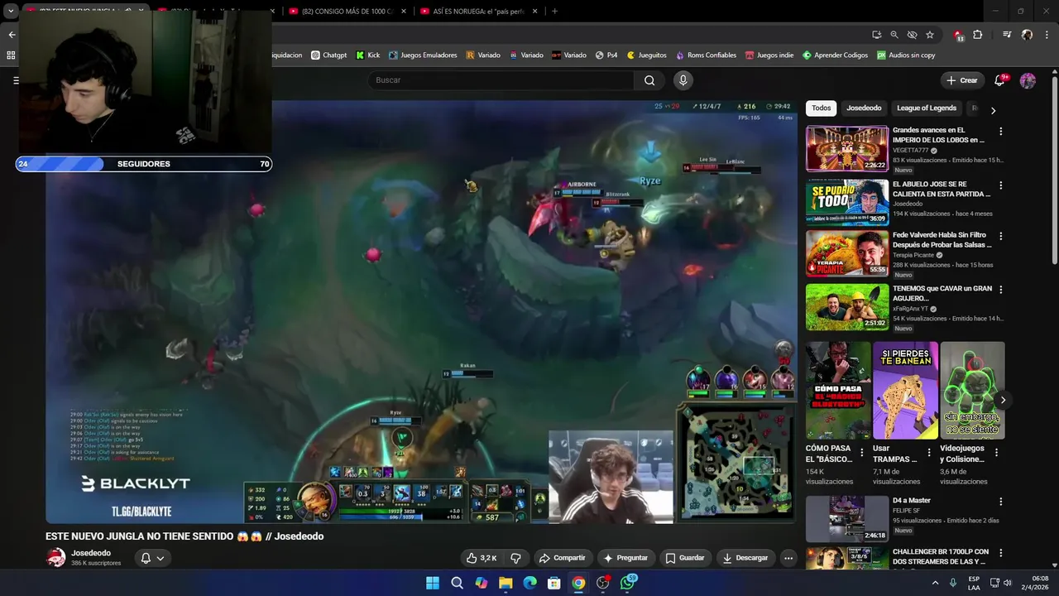Toggle subscription notification bell dropdown
Viewport: 1059px width, 596px height.
(x=152, y=558)
